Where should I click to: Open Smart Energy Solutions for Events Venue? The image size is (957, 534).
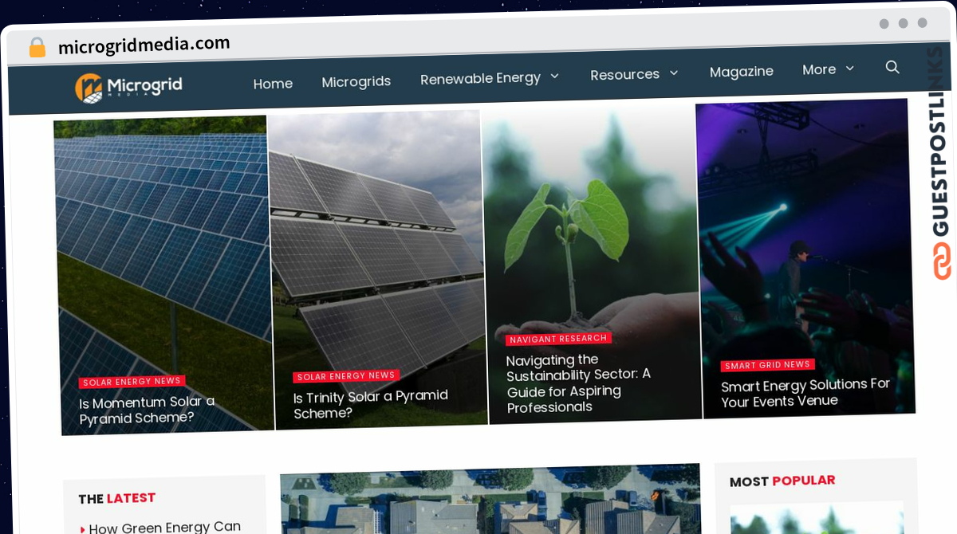coord(805,392)
